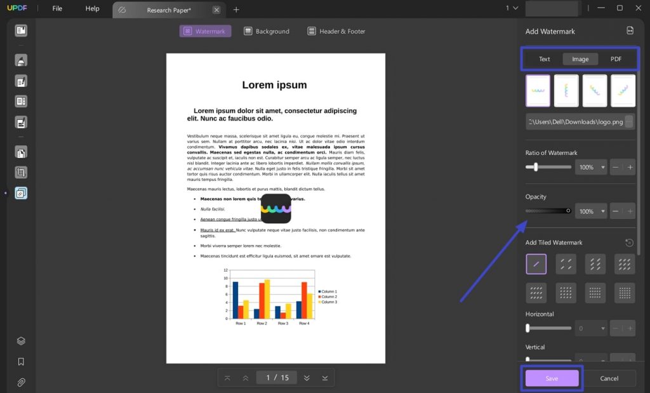Click Save to apply the watermark
The image size is (650, 393).
pyautogui.click(x=551, y=378)
